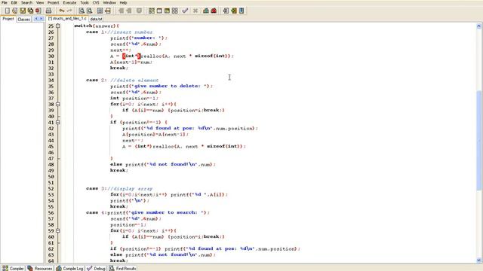Click the Go to line toolbar icon
Screen dimensions: 483x271
click(107, 11)
